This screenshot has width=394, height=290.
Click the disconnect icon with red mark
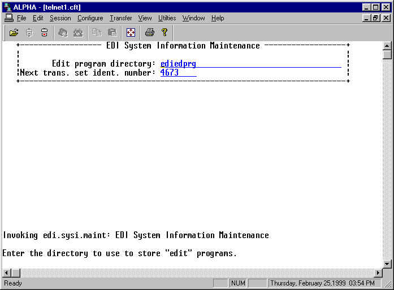pos(44,33)
